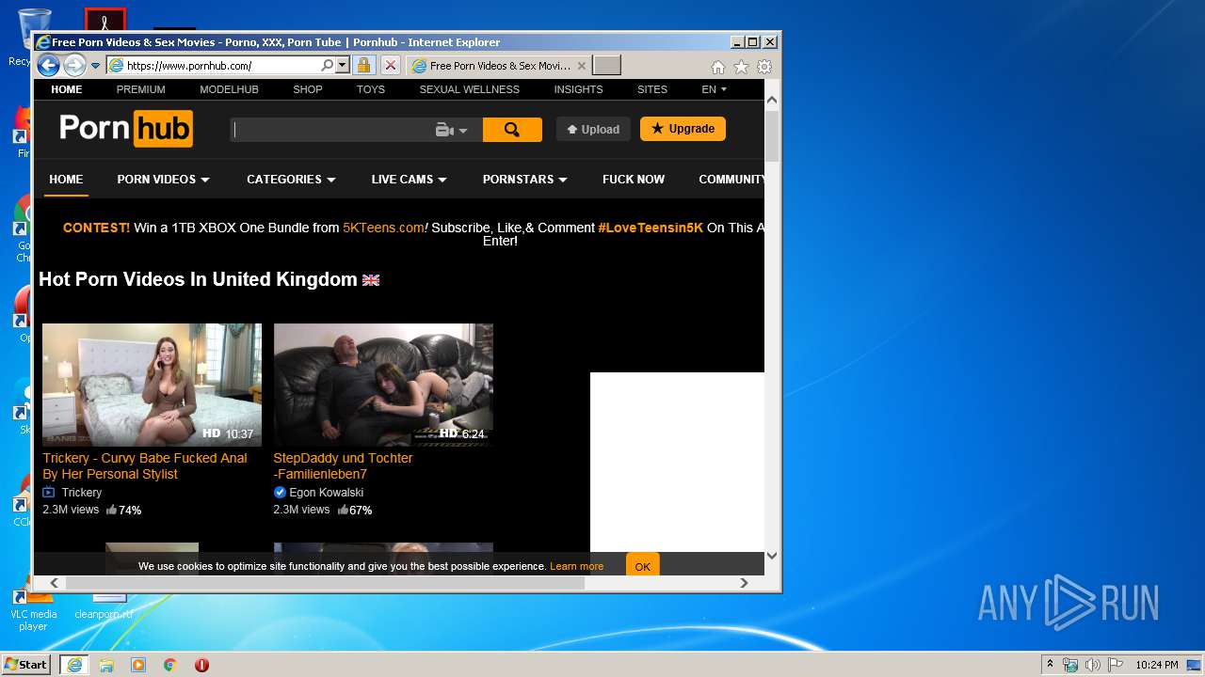Open INSIGHTS in the top bar

coord(578,89)
